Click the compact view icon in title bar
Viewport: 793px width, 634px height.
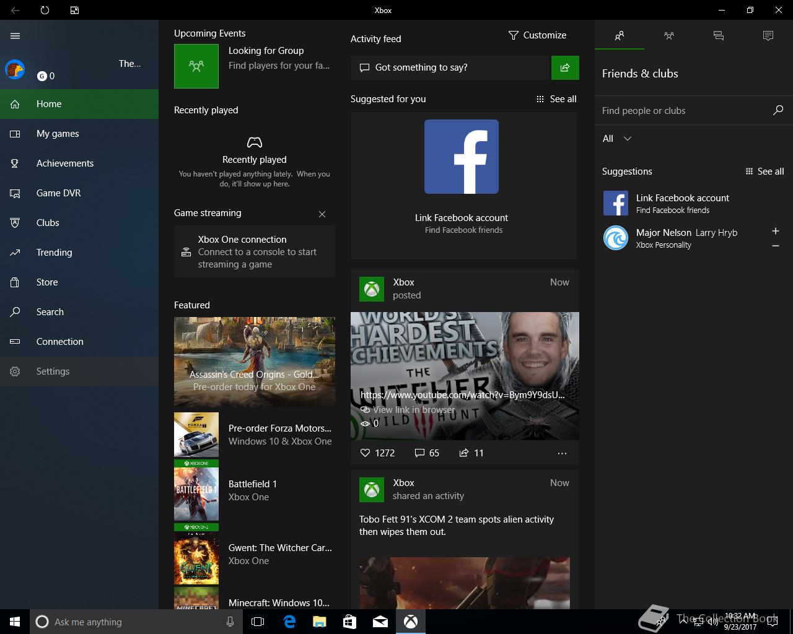click(x=74, y=10)
